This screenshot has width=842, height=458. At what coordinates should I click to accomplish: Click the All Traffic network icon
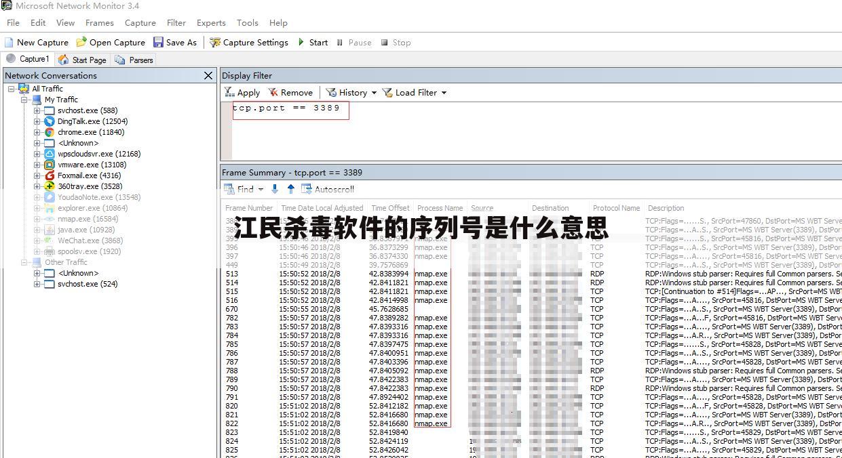tap(24, 89)
